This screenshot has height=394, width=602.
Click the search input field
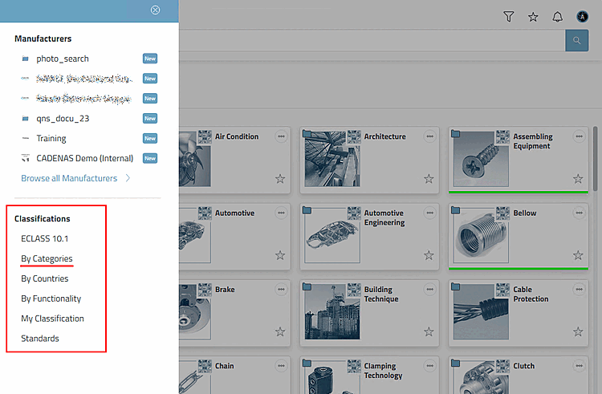[x=372, y=40]
